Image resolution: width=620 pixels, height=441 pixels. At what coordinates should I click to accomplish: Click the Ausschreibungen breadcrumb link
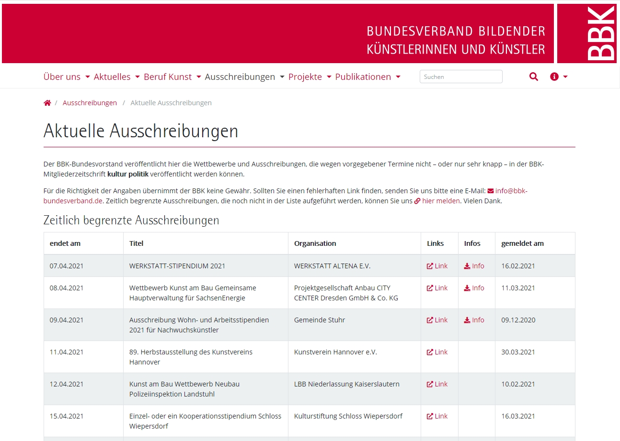(x=90, y=103)
